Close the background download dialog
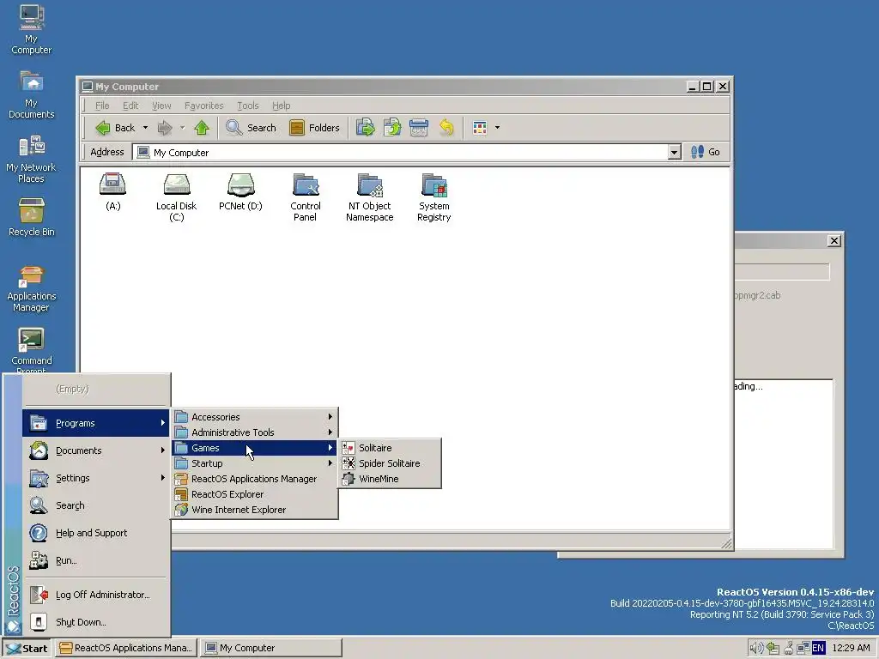Viewport: 879px width, 659px height. [834, 241]
